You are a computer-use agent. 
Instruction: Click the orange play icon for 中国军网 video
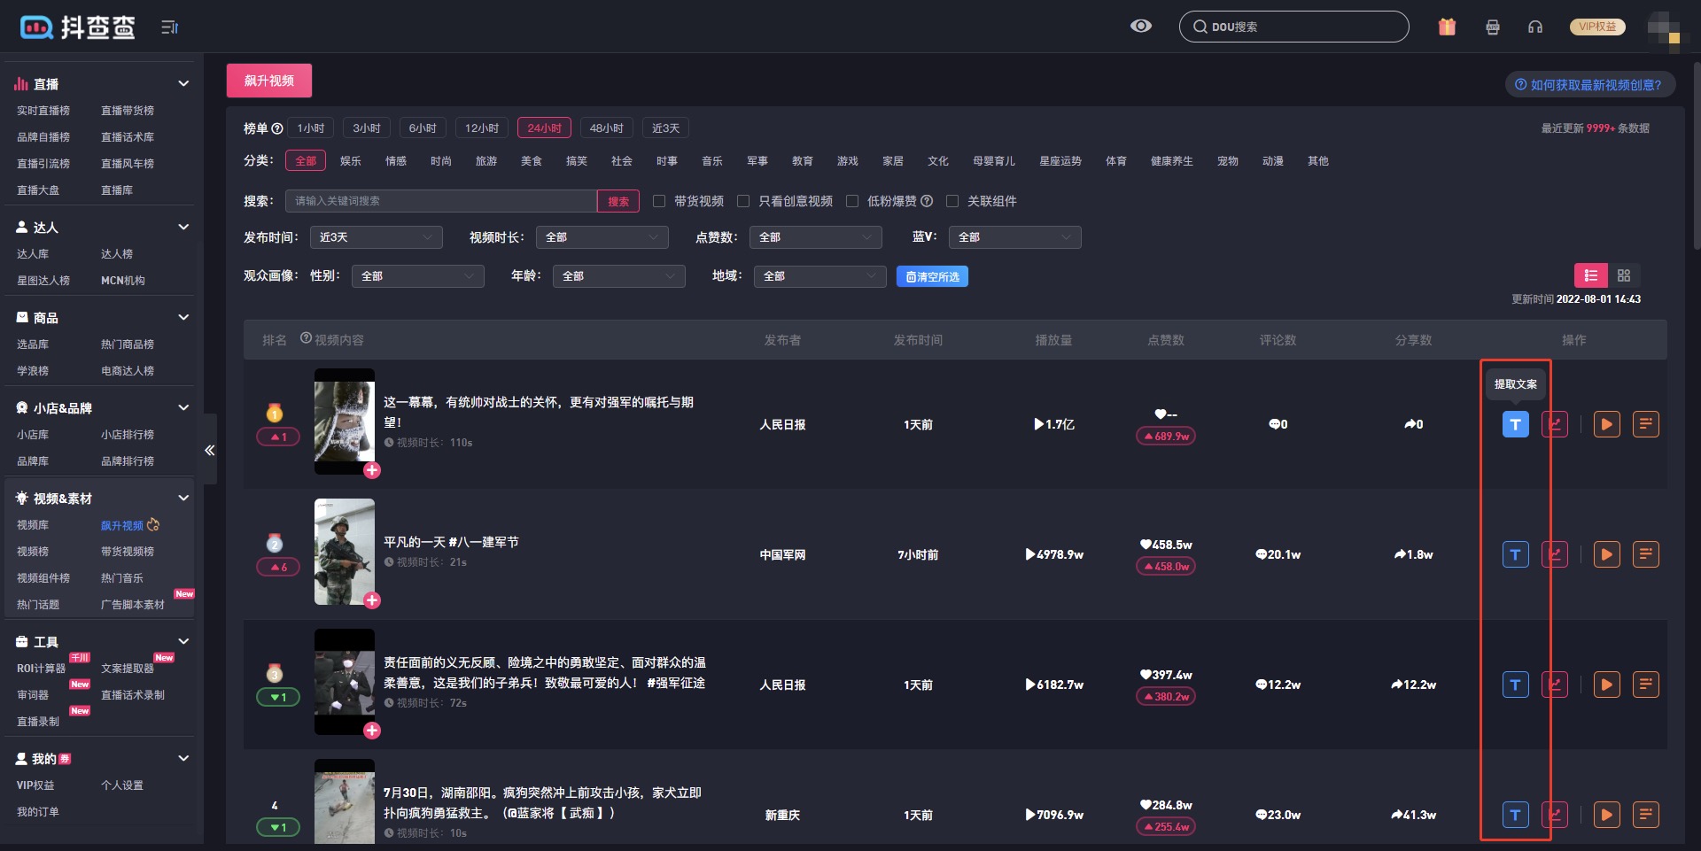click(1606, 555)
